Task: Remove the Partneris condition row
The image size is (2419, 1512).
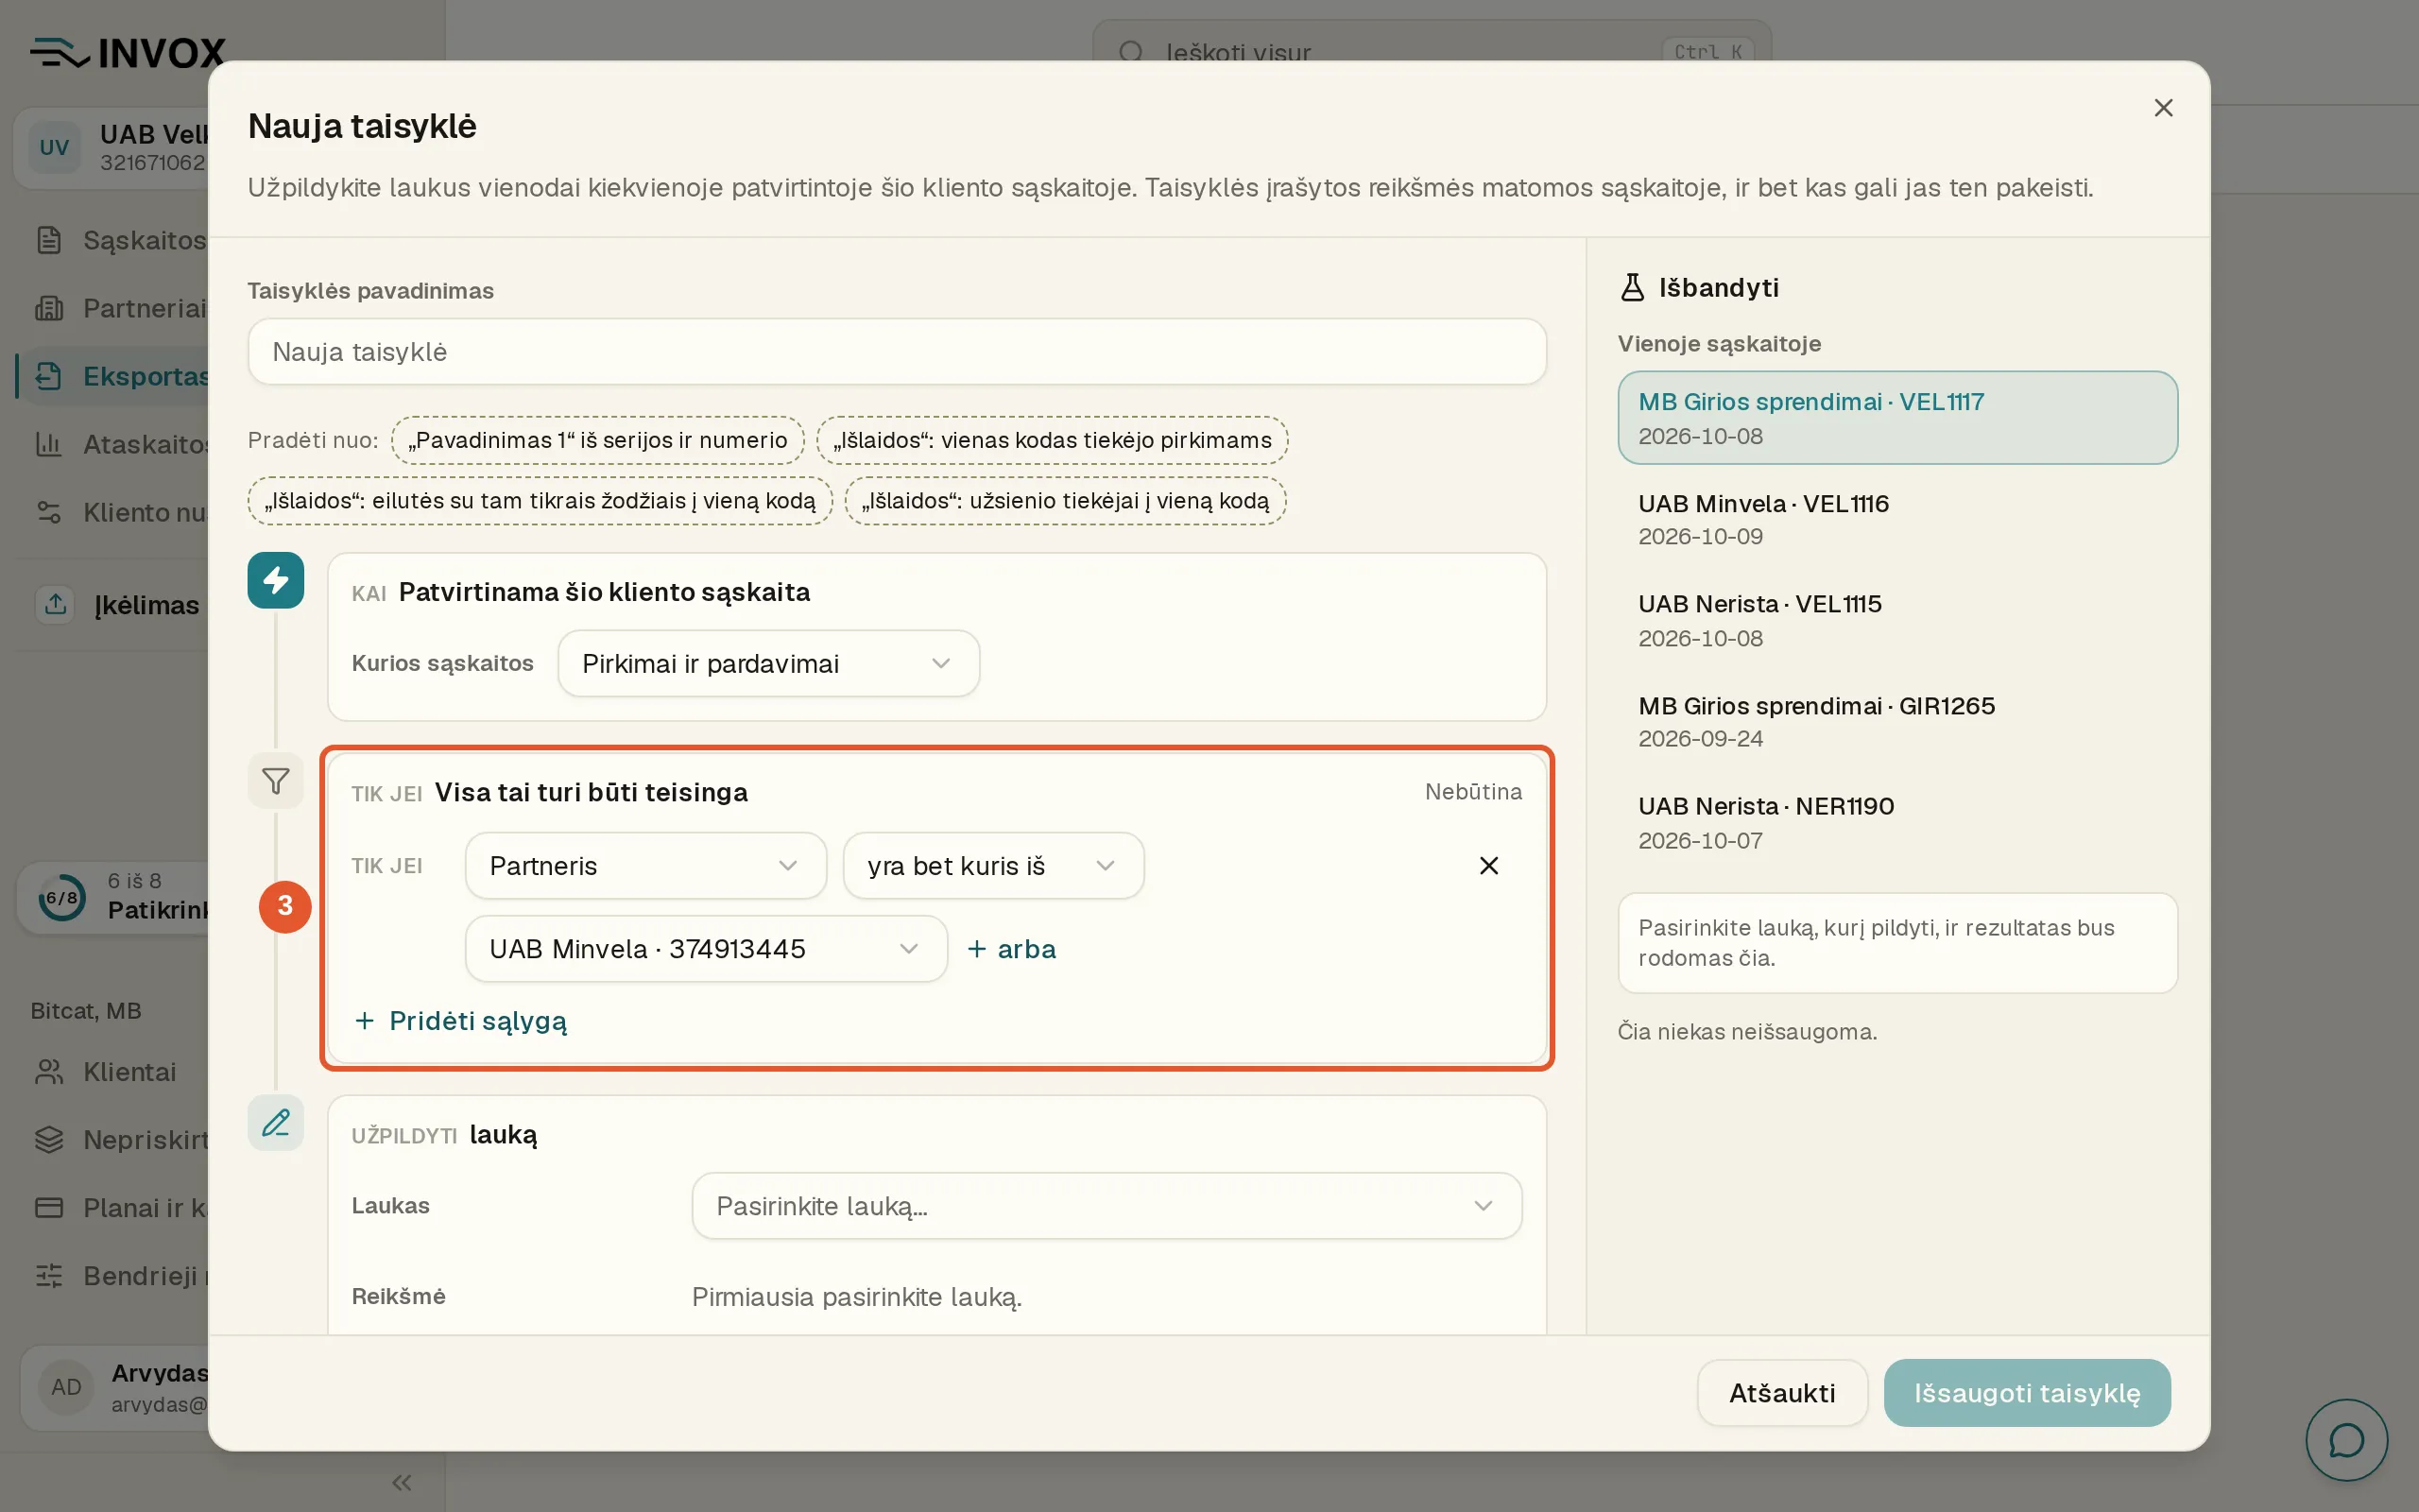Action: pos(1488,866)
